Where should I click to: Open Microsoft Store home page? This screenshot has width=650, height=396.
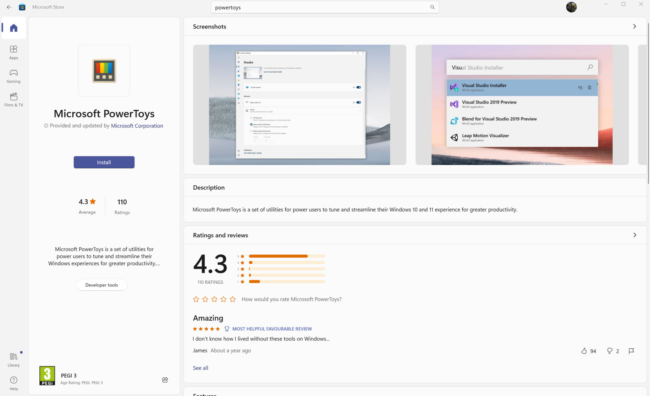click(13, 28)
